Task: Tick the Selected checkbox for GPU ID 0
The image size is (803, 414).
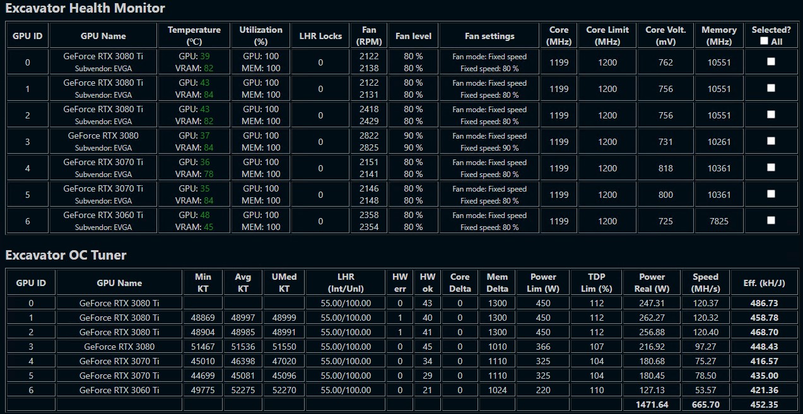Action: coord(771,62)
